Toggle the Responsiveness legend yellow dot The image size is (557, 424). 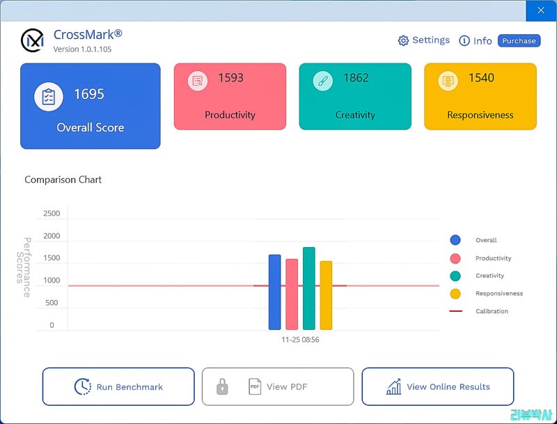click(x=455, y=294)
